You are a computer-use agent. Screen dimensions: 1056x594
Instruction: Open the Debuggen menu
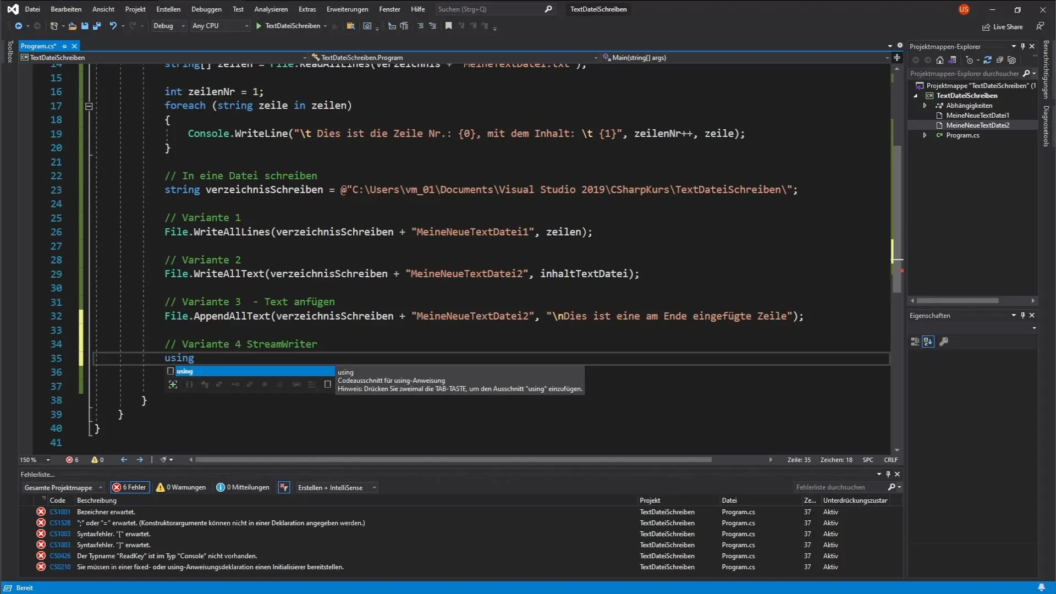206,9
